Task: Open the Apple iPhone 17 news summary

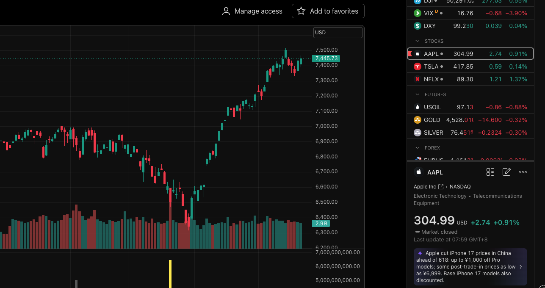Action: coord(470,267)
